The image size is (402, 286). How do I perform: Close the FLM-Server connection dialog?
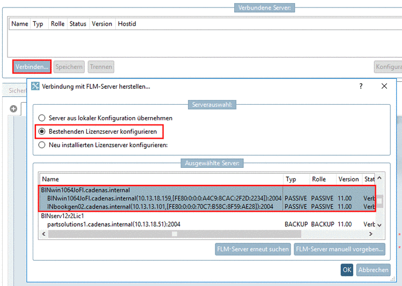click(x=384, y=86)
